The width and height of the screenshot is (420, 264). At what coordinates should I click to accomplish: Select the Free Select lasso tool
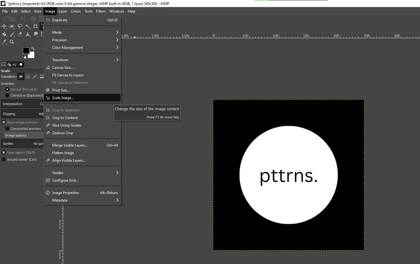[x=20, y=26]
